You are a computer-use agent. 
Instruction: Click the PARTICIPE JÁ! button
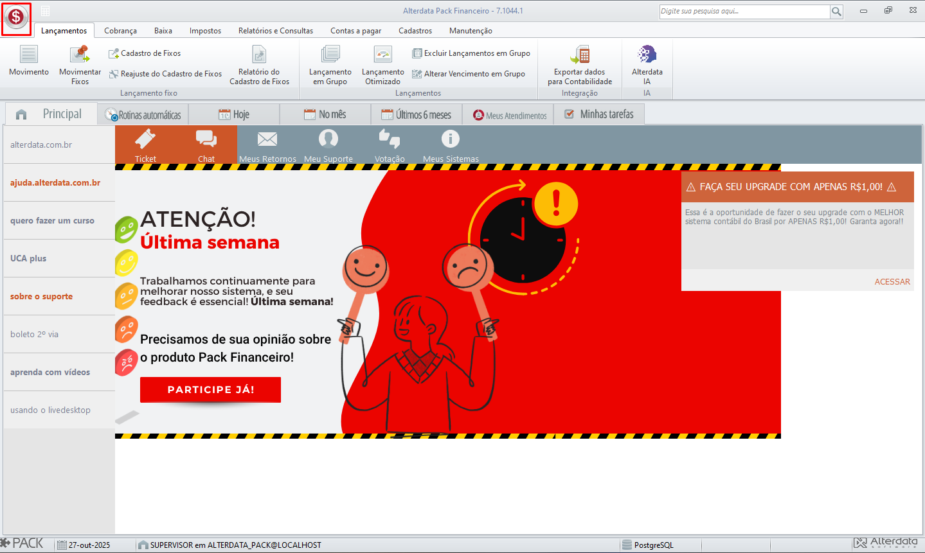coord(210,390)
